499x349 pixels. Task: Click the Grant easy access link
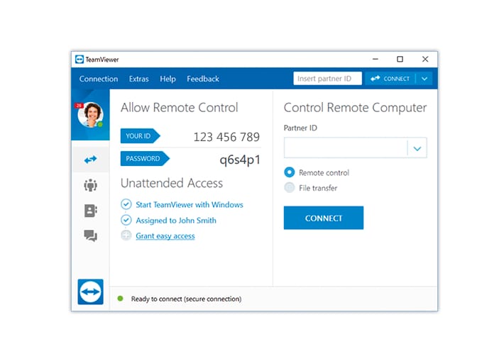point(165,236)
